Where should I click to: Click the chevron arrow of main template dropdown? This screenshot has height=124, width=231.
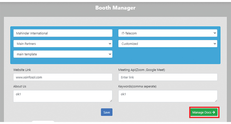point(110,54)
